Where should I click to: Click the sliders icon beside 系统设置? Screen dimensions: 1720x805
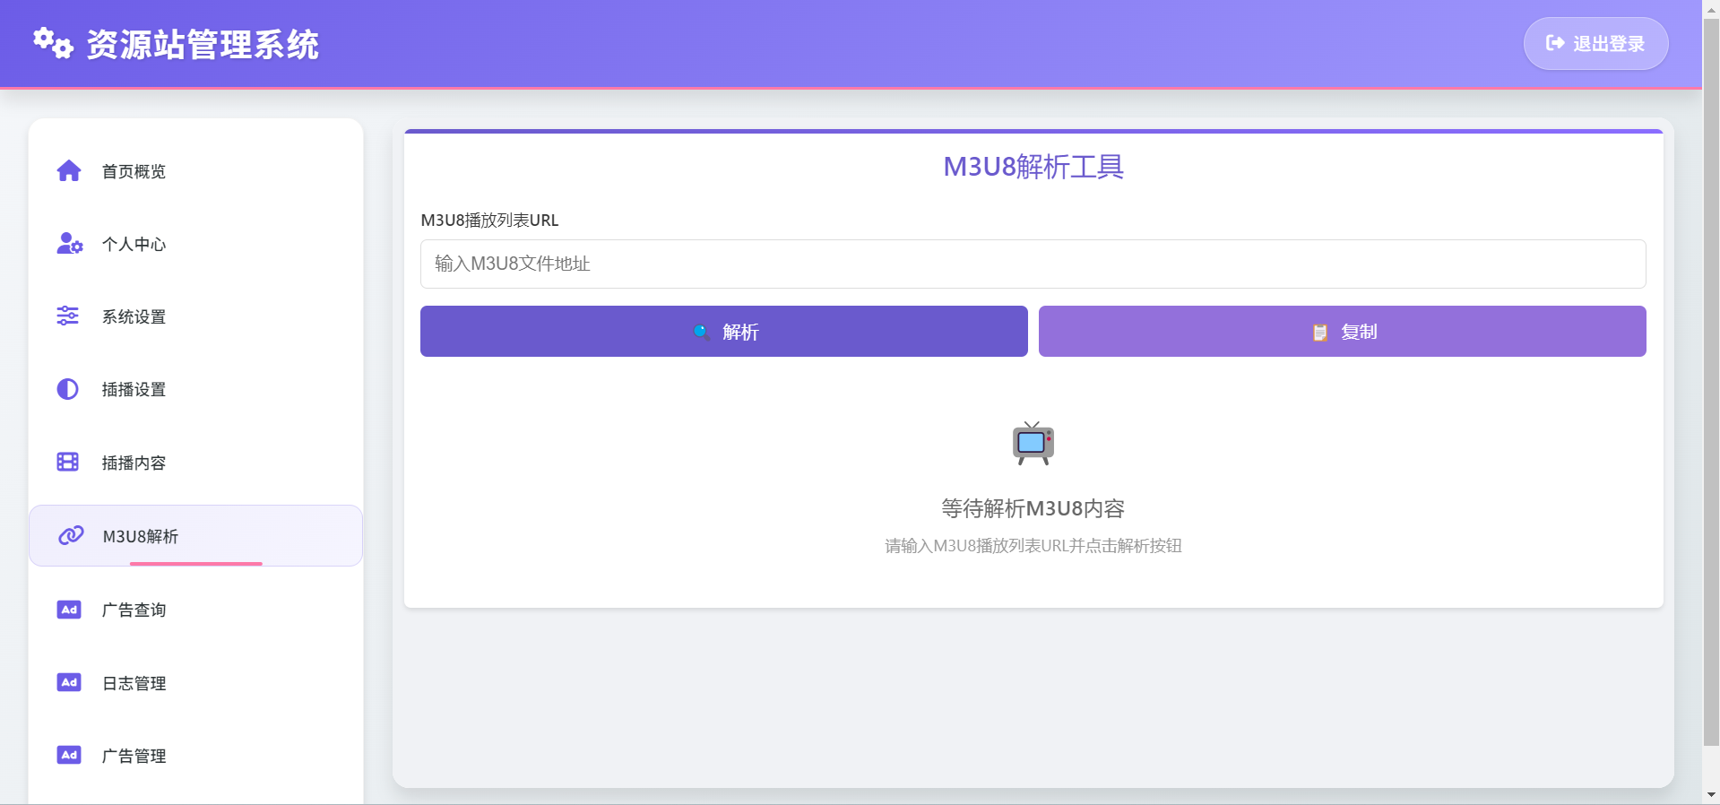(x=68, y=316)
